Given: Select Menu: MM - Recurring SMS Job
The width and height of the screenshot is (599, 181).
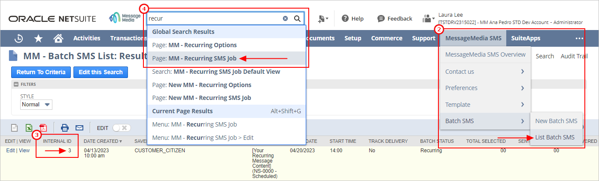Looking at the screenshot, I should click(x=226, y=124).
